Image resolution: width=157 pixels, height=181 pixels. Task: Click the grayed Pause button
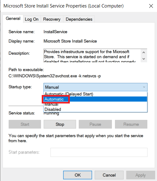(x=95, y=124)
